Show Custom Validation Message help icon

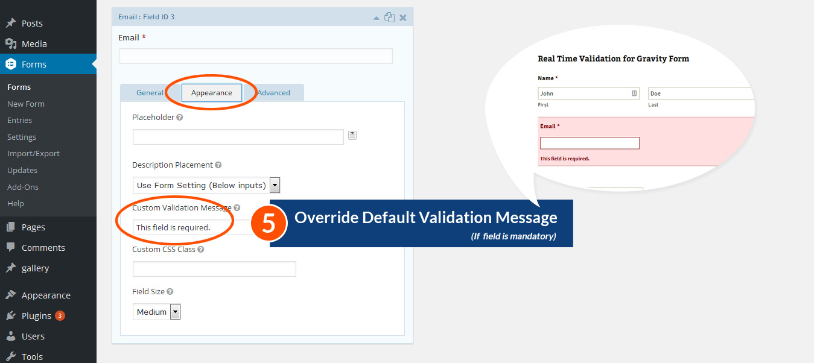(237, 208)
